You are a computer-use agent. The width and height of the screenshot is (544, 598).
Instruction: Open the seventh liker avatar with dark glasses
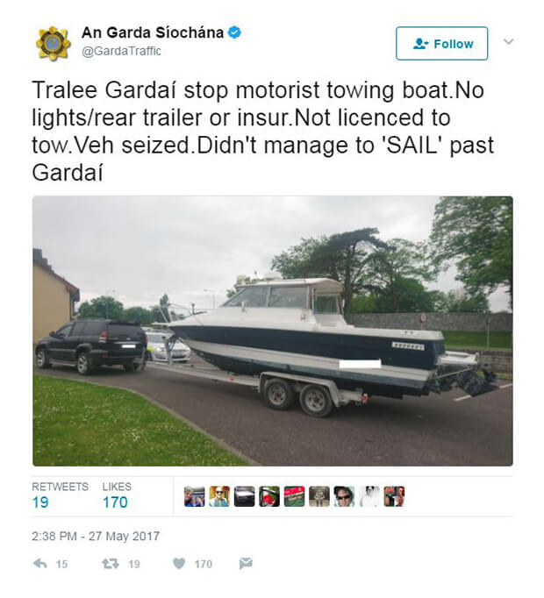pyautogui.click(x=344, y=496)
